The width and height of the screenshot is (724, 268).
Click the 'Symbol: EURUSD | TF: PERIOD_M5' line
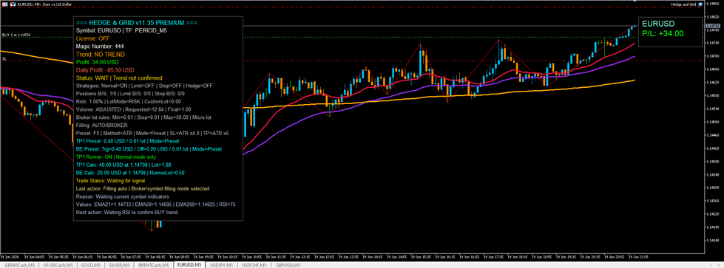(121, 30)
